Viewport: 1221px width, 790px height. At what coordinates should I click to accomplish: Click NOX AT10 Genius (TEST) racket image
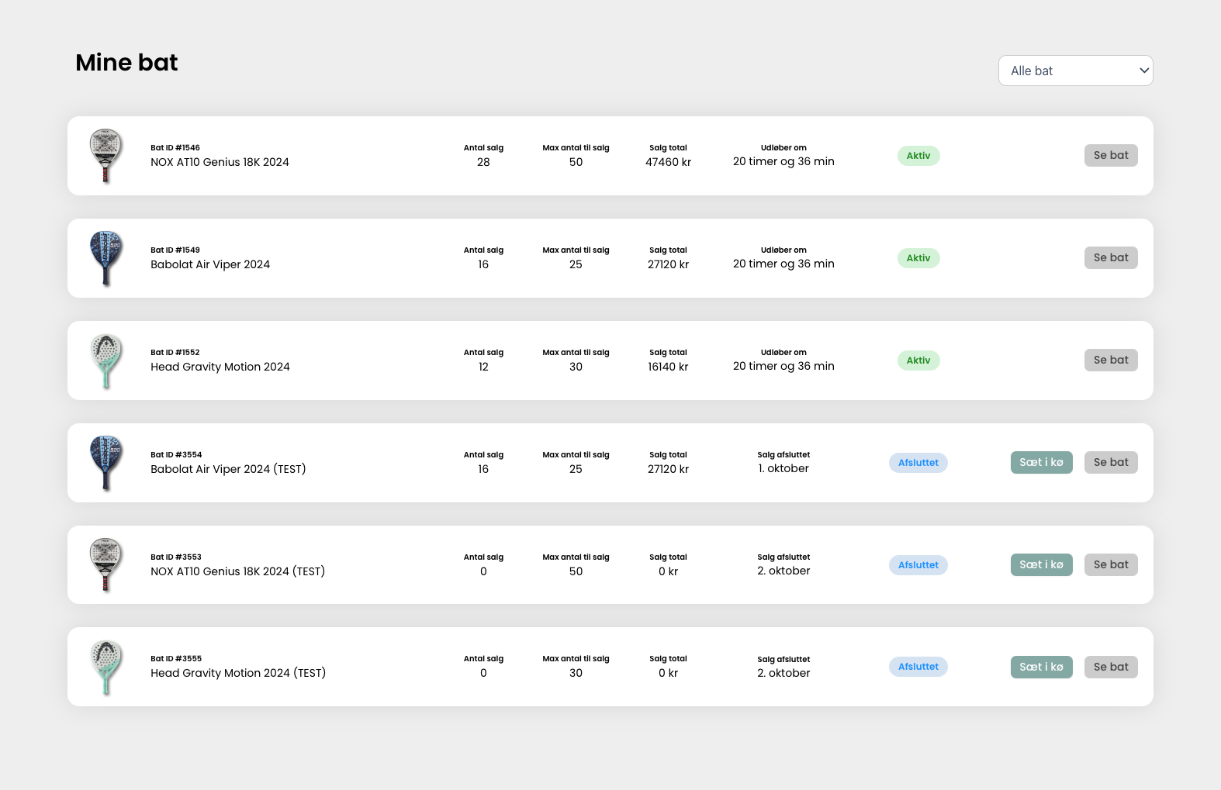click(105, 565)
